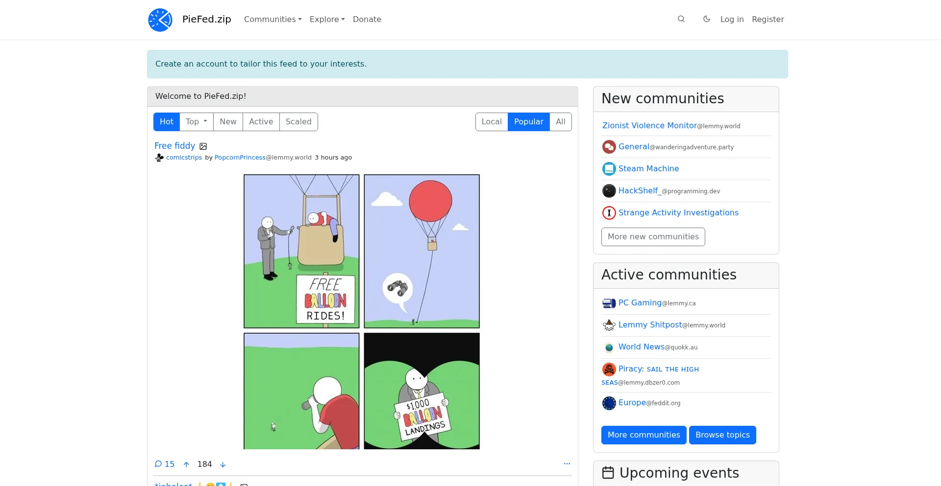Viewport: 941px width, 486px height.
Task: Select the New sort tab
Action: tap(228, 122)
